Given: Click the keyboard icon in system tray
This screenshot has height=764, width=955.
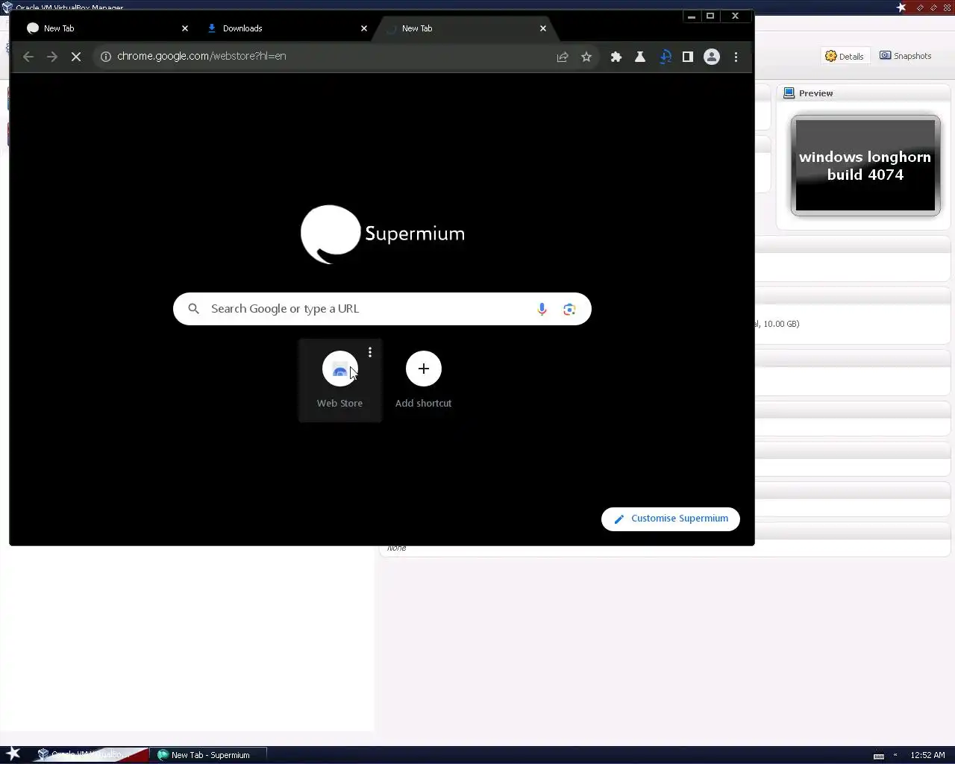Looking at the screenshot, I should tap(879, 756).
